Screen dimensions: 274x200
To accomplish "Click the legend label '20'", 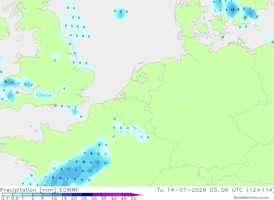I will 74,198.
